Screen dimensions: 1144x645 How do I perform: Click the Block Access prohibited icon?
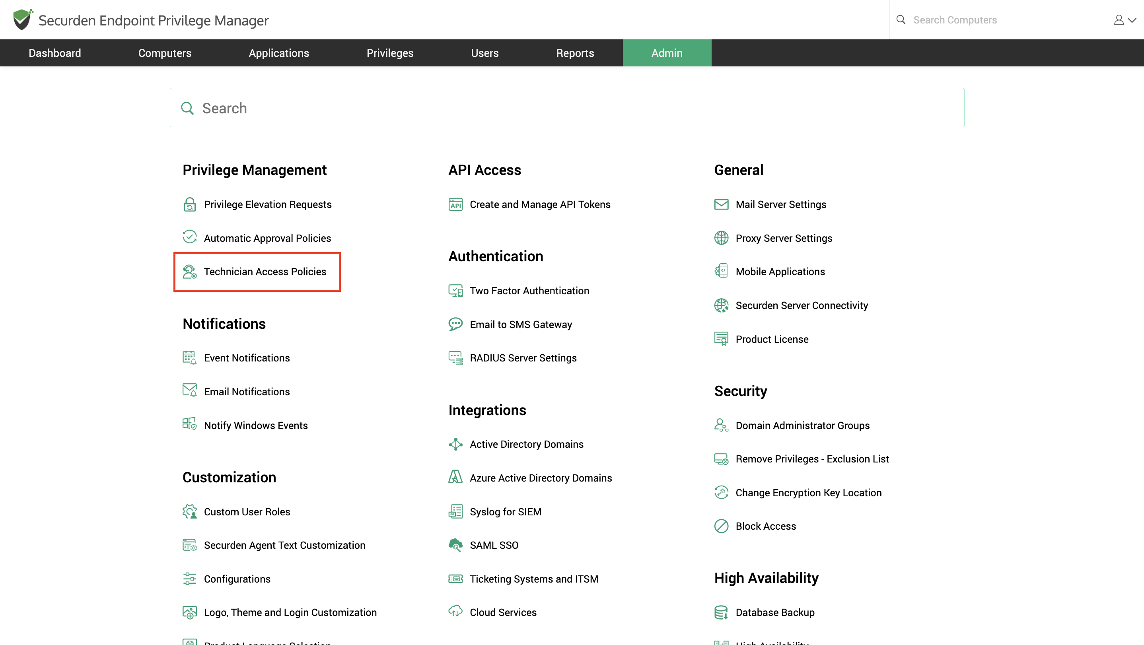tap(721, 526)
